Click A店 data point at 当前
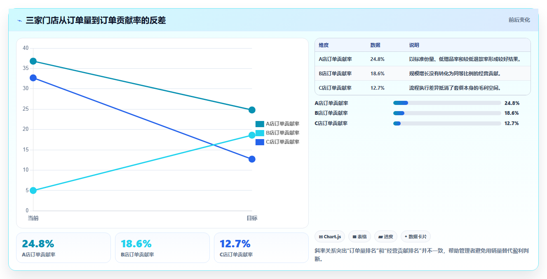This screenshot has height=279, width=547. pyautogui.click(x=33, y=61)
